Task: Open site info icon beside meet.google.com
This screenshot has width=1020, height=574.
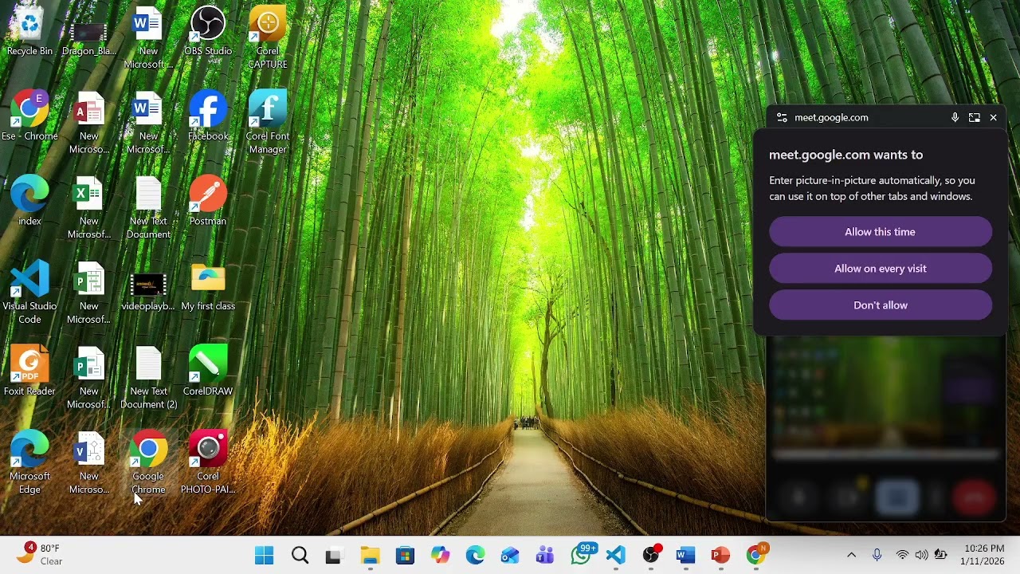Action: click(782, 117)
